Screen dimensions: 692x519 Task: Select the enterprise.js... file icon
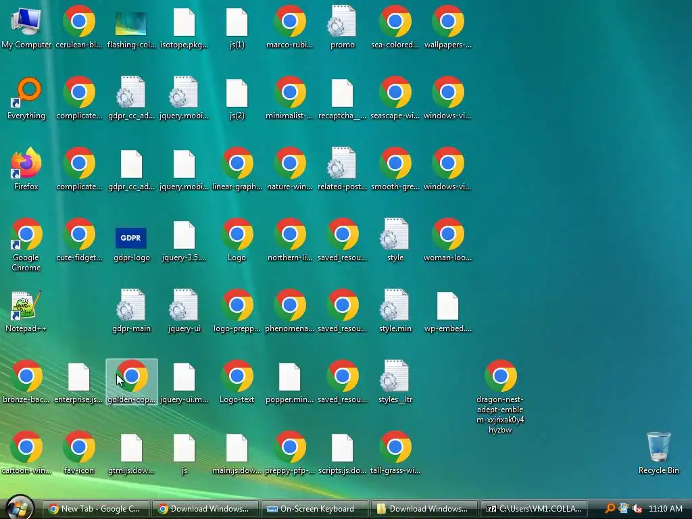point(79,382)
